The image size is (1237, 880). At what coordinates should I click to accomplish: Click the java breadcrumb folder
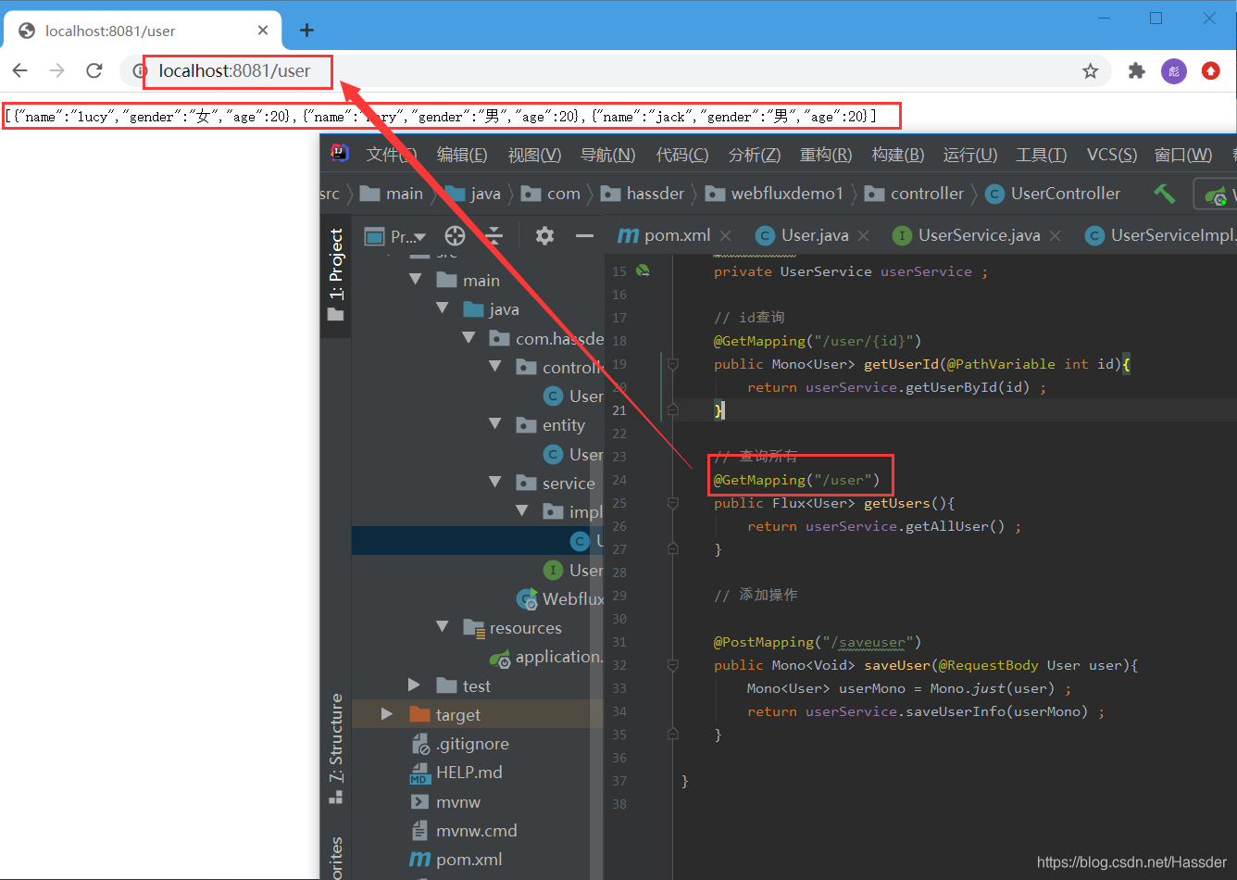coord(473,194)
